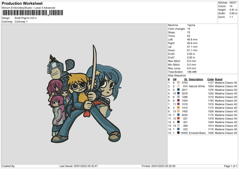Screen dimensions: 239x169
Task: Click the navy swatch in the code 1242 row
Action: [178, 93]
